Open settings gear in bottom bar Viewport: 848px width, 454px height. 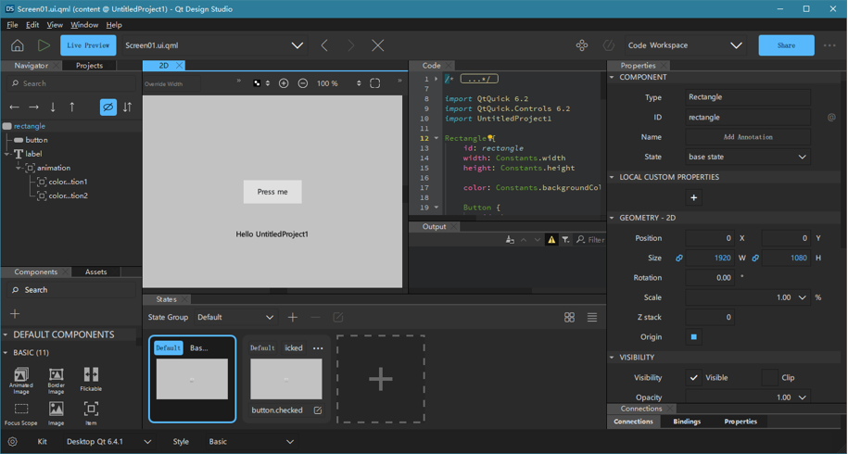coord(12,442)
